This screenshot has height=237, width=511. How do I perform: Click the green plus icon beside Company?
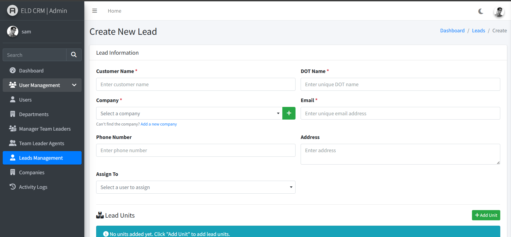coord(289,113)
